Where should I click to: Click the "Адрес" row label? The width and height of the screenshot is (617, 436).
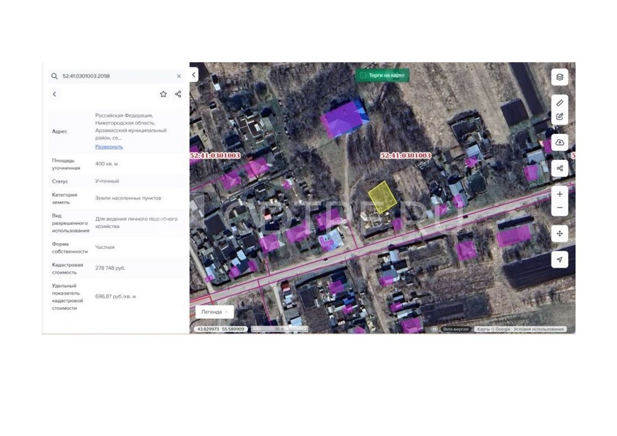coord(60,132)
